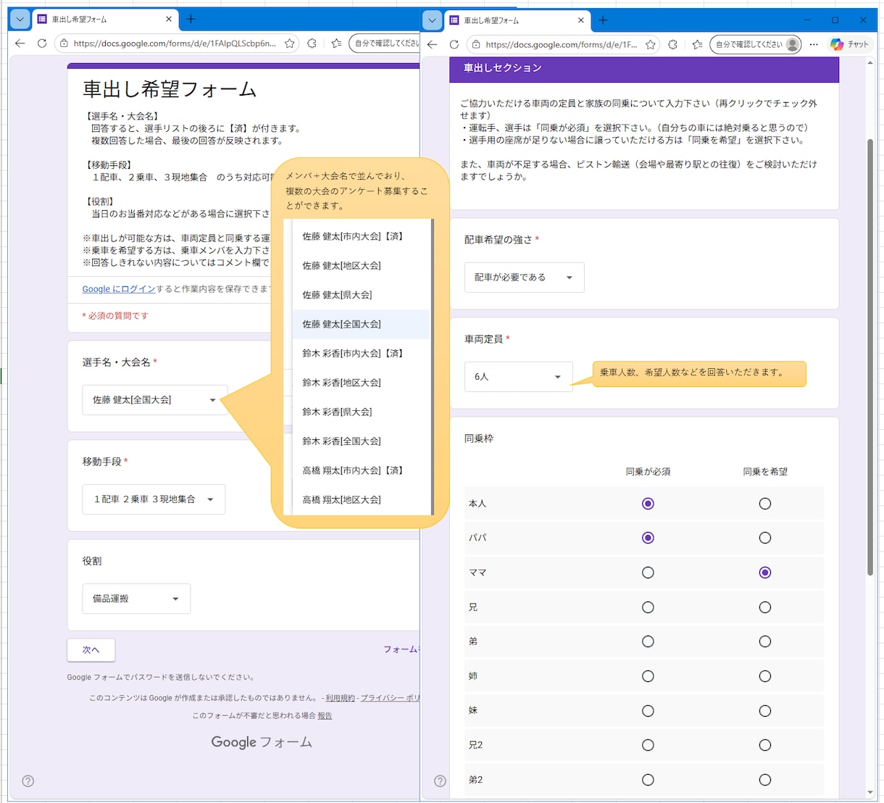Select 同乗を希望 for 弟2 row
884x803 pixels.
click(765, 780)
